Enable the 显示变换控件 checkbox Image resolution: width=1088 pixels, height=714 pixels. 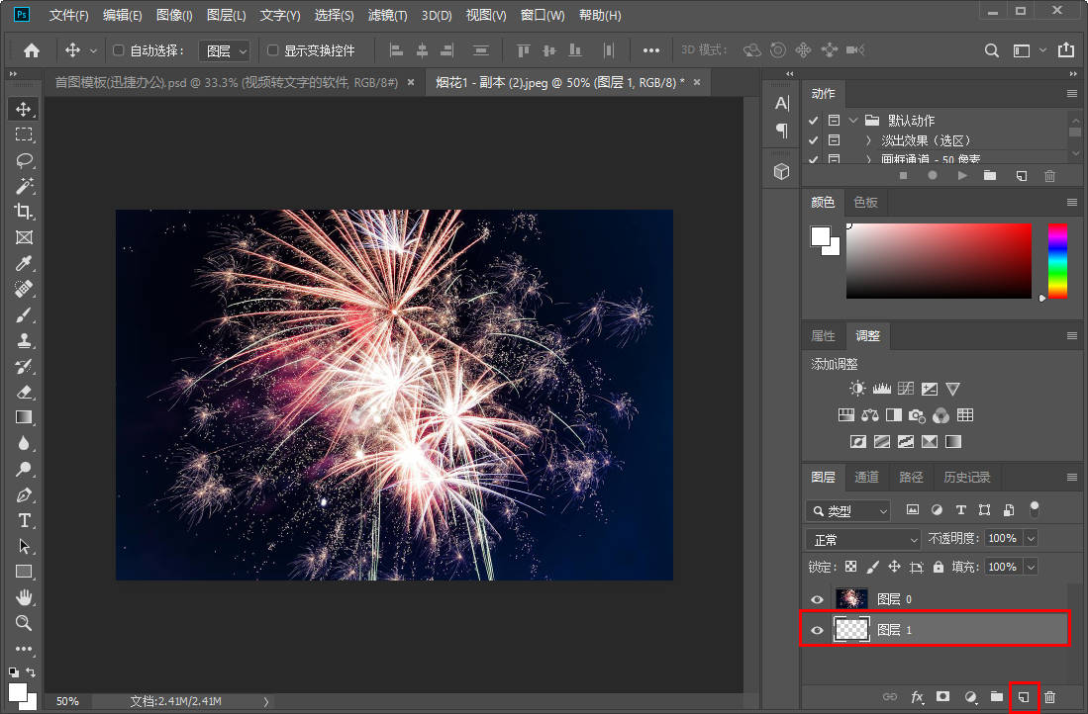tap(273, 50)
